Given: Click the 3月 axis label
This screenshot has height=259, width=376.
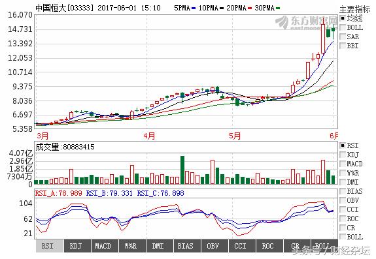Looking at the screenshot, I should pyautogui.click(x=43, y=136).
